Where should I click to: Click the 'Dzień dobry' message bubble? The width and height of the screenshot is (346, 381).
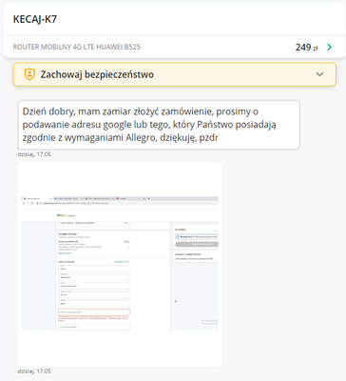(159, 125)
